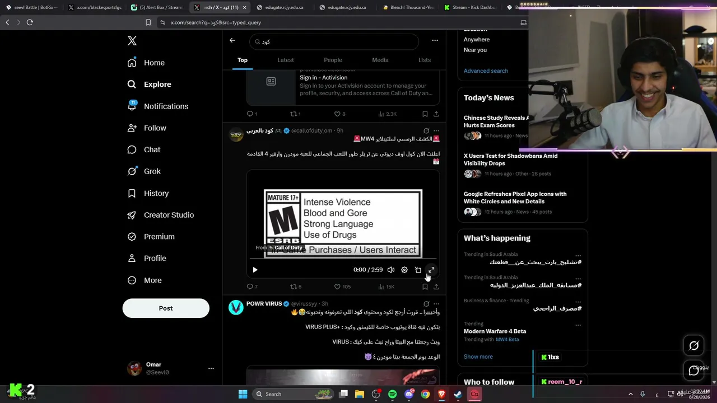The width and height of the screenshot is (717, 403).
Task: Switch to the Media search tab
Action: (x=380, y=60)
